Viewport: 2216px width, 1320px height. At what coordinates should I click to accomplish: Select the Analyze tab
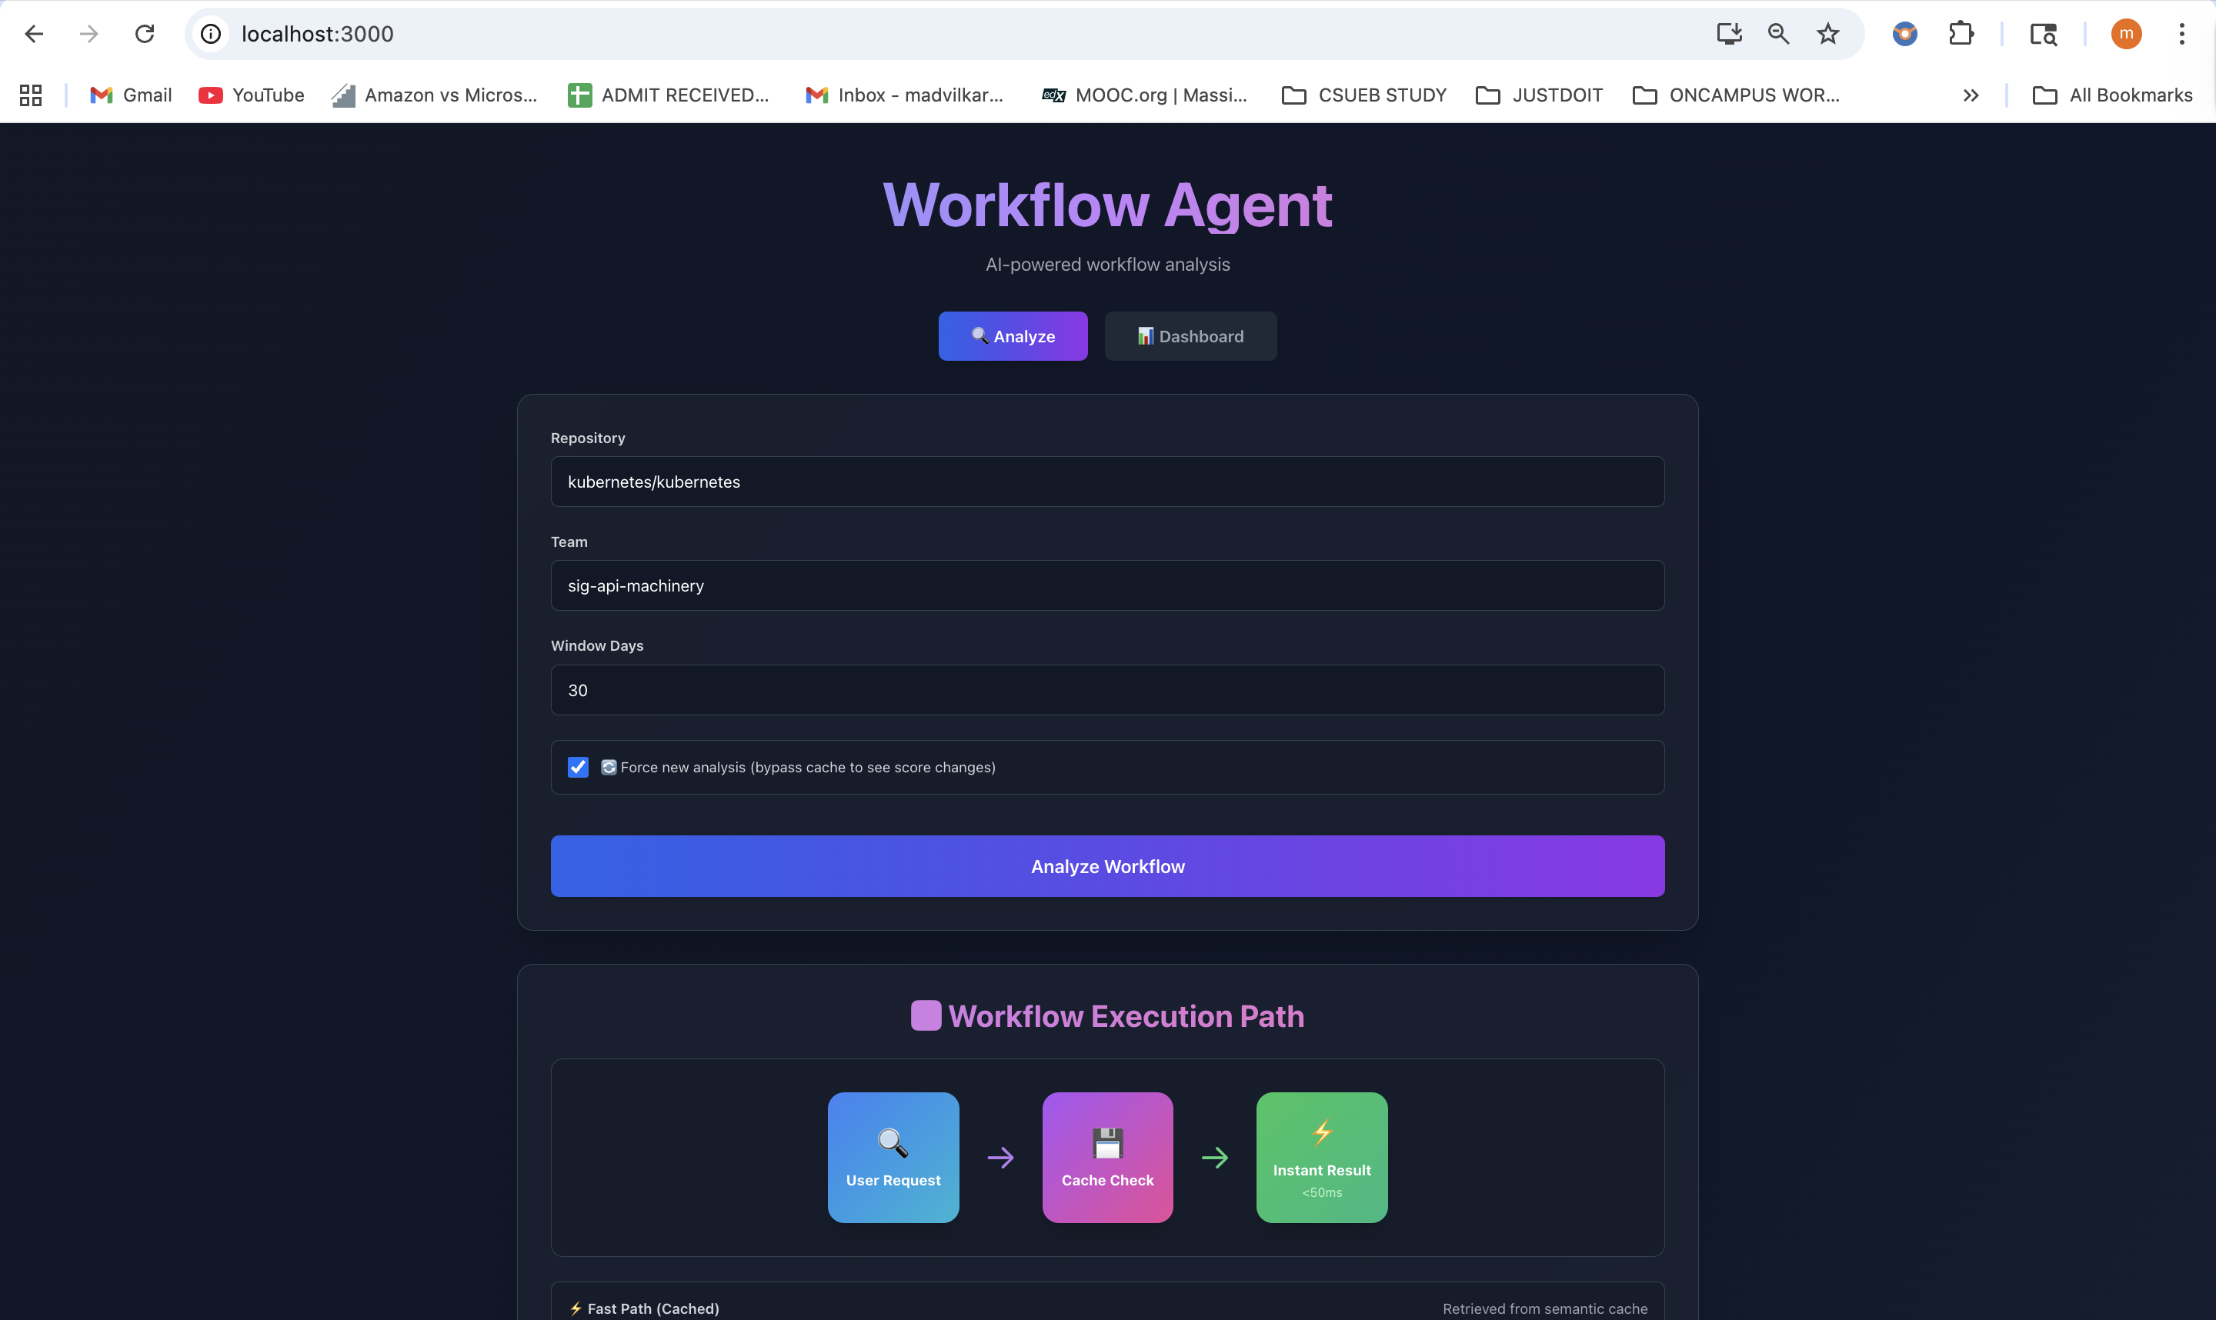click(1013, 336)
